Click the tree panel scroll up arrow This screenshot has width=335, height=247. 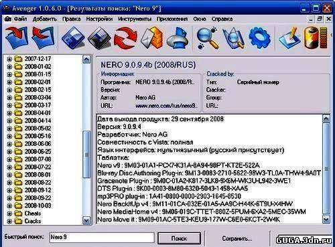point(86,60)
